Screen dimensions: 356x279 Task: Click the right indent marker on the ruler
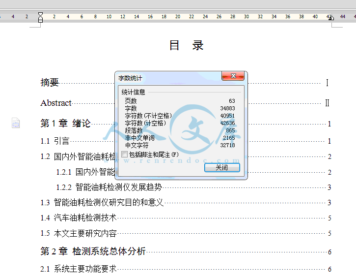331,18
